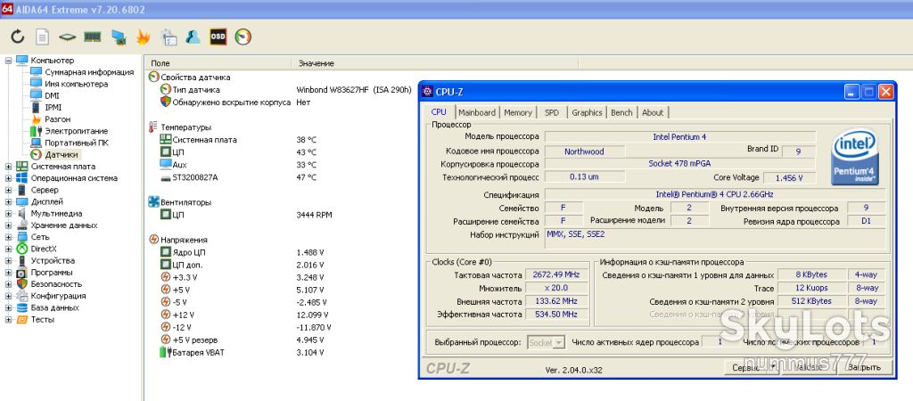Click the Конфигурация tree icon
This screenshot has width=913, height=401.
tap(22, 296)
